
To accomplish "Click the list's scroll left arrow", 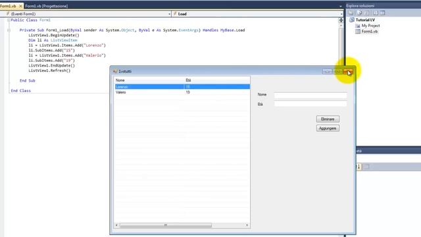I will pyautogui.click(x=116, y=225).
